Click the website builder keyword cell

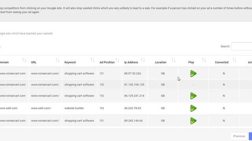(74, 108)
